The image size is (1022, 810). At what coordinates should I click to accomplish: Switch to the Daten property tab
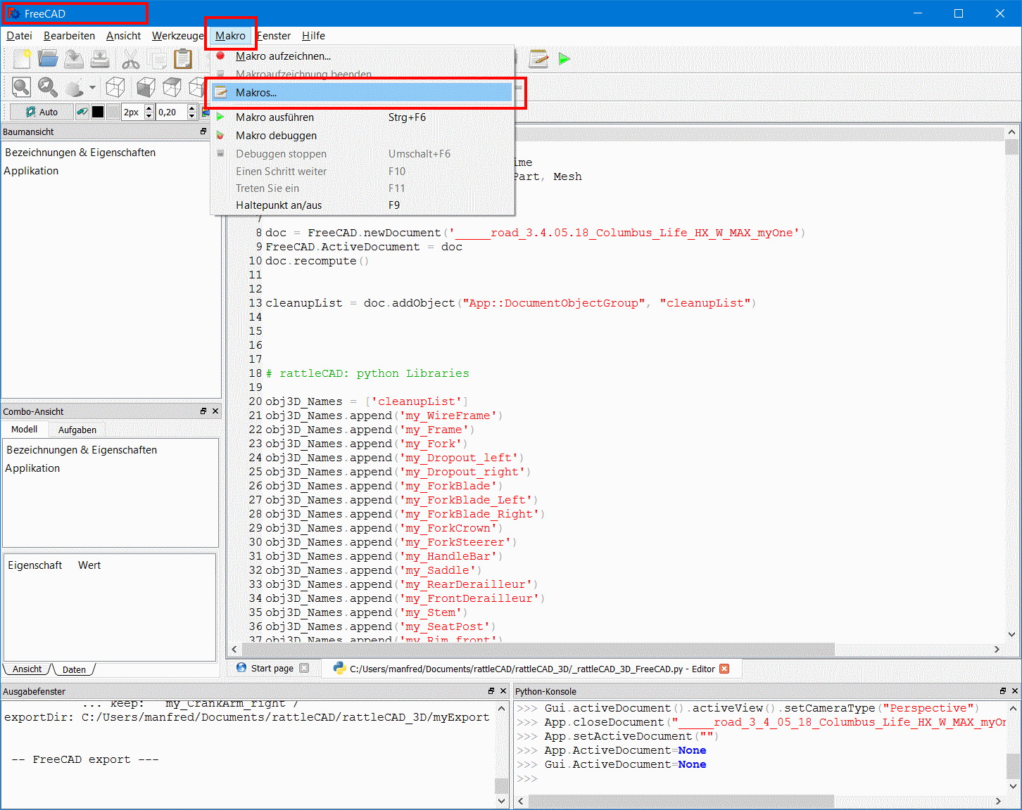click(74, 669)
